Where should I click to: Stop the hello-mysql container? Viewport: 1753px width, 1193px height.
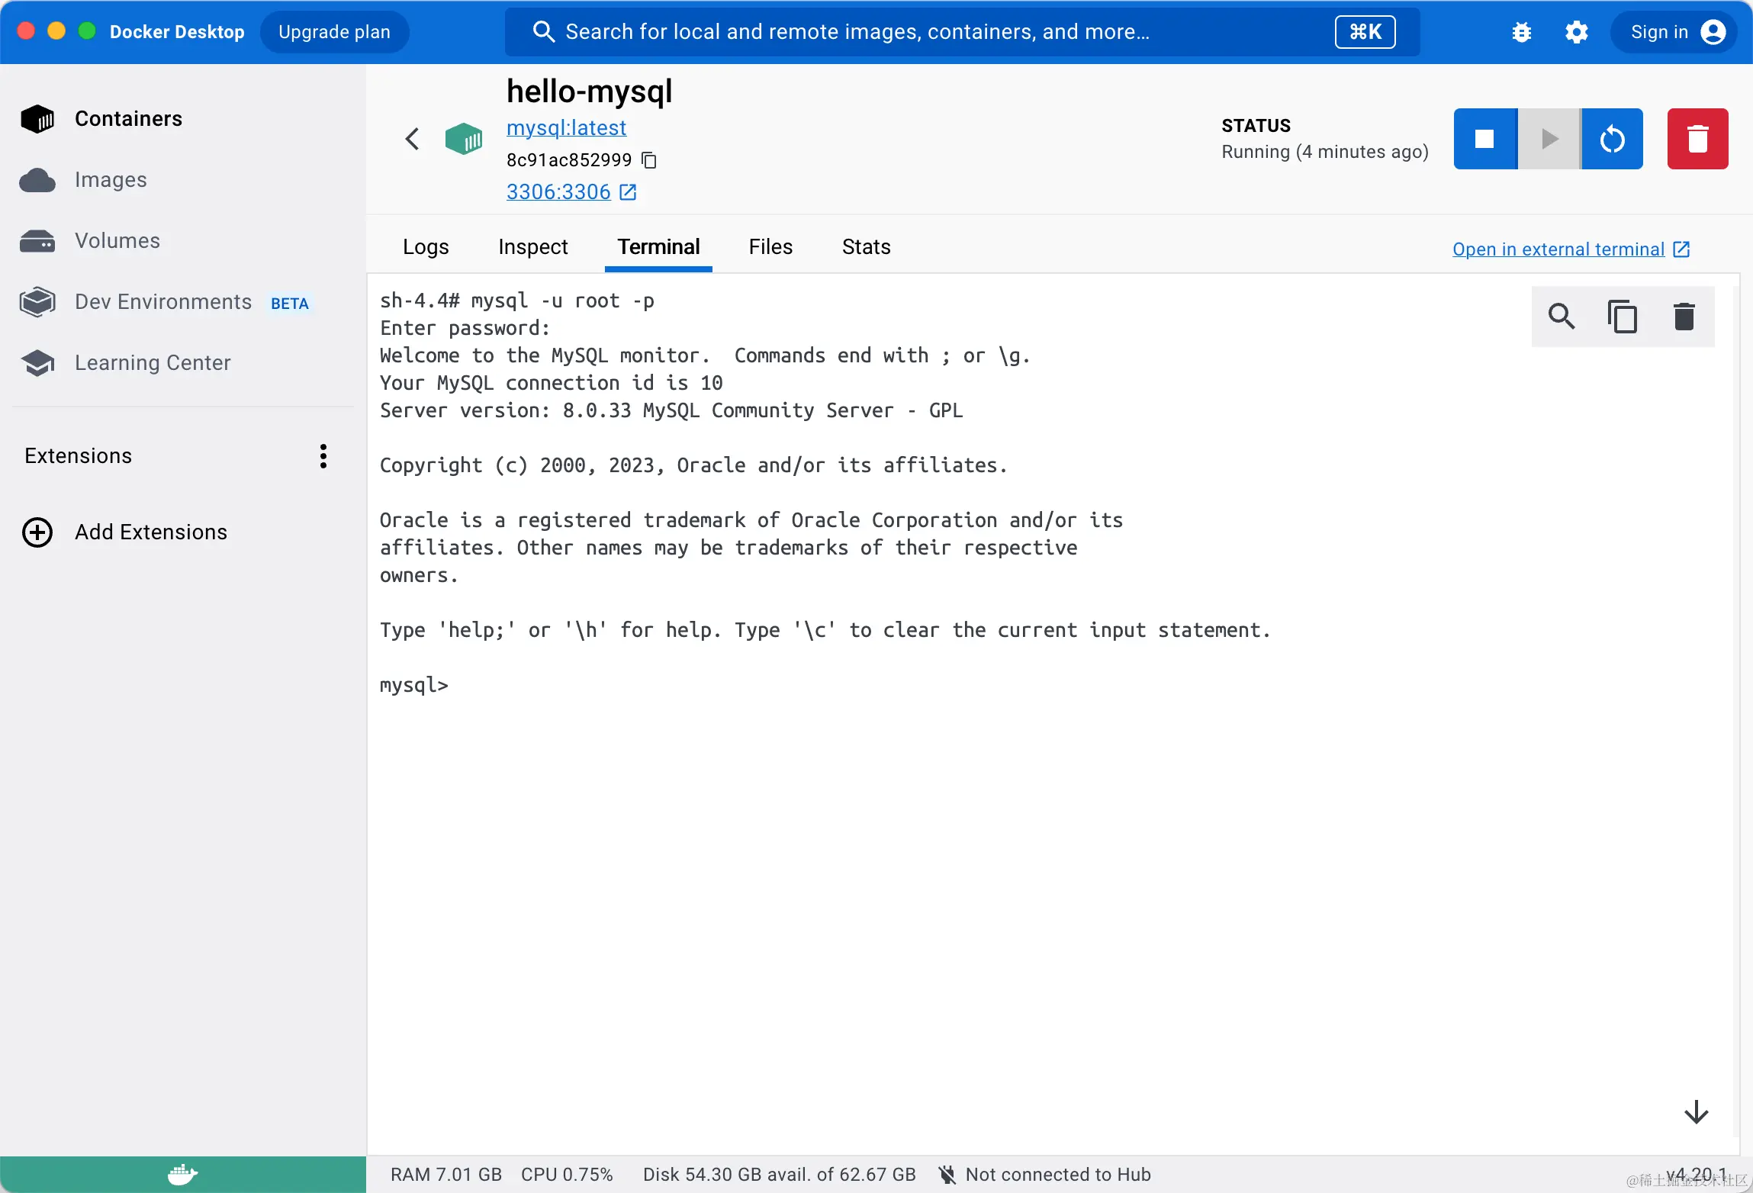point(1484,139)
